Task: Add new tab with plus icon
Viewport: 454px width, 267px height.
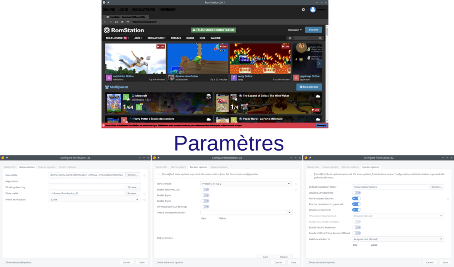Action: point(128,22)
